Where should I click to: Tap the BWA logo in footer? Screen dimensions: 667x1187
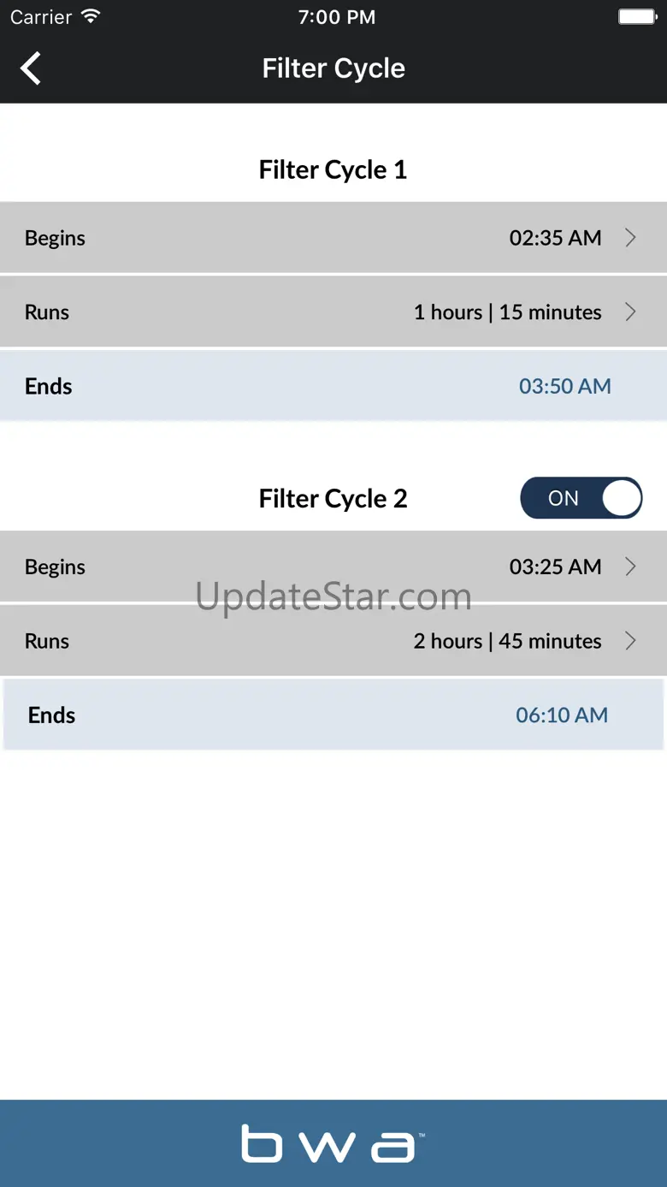tap(333, 1143)
